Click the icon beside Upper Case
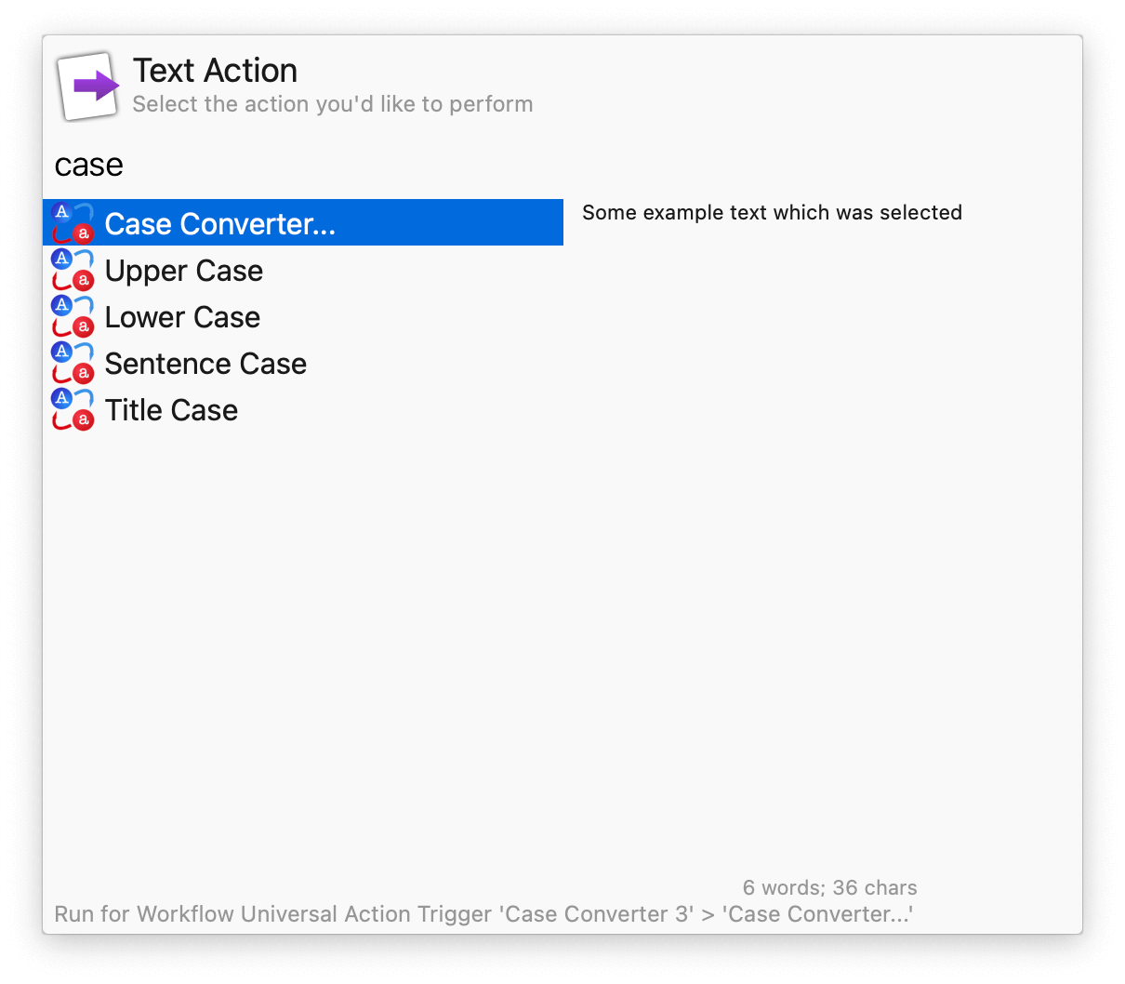 73,270
